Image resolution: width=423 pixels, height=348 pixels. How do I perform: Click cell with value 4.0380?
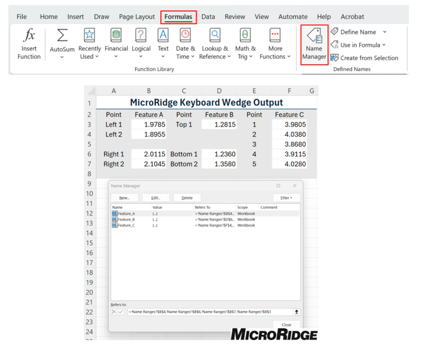[290, 134]
